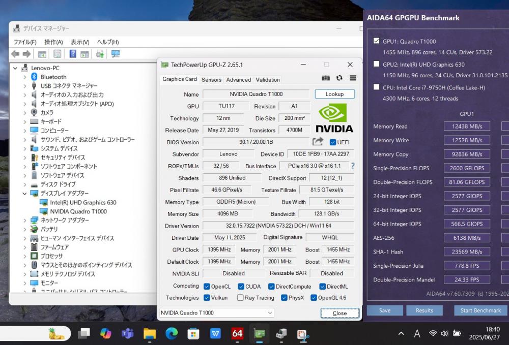Screen dimensions: 509x345
Task: Click Results in AIDA64 benchmark
Action: coord(425,310)
